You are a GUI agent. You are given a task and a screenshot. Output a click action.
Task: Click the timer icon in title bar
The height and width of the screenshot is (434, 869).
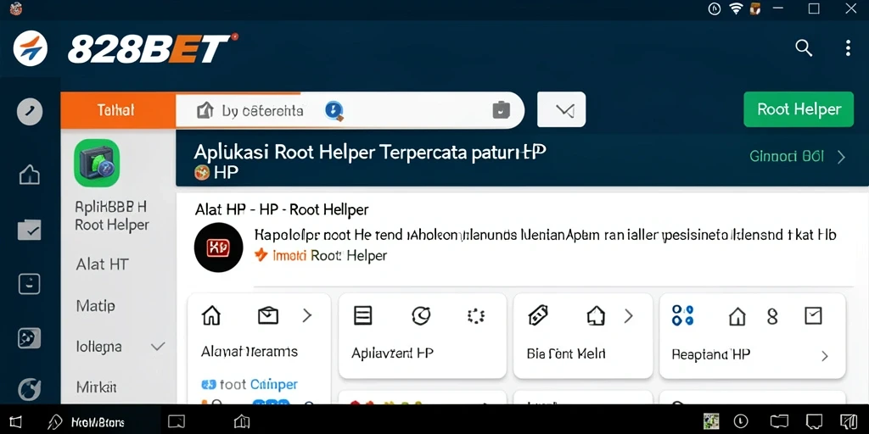(715, 8)
